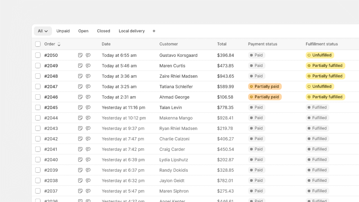
Task: Click the Partially paid badge on order #2047
Action: coord(265,86)
